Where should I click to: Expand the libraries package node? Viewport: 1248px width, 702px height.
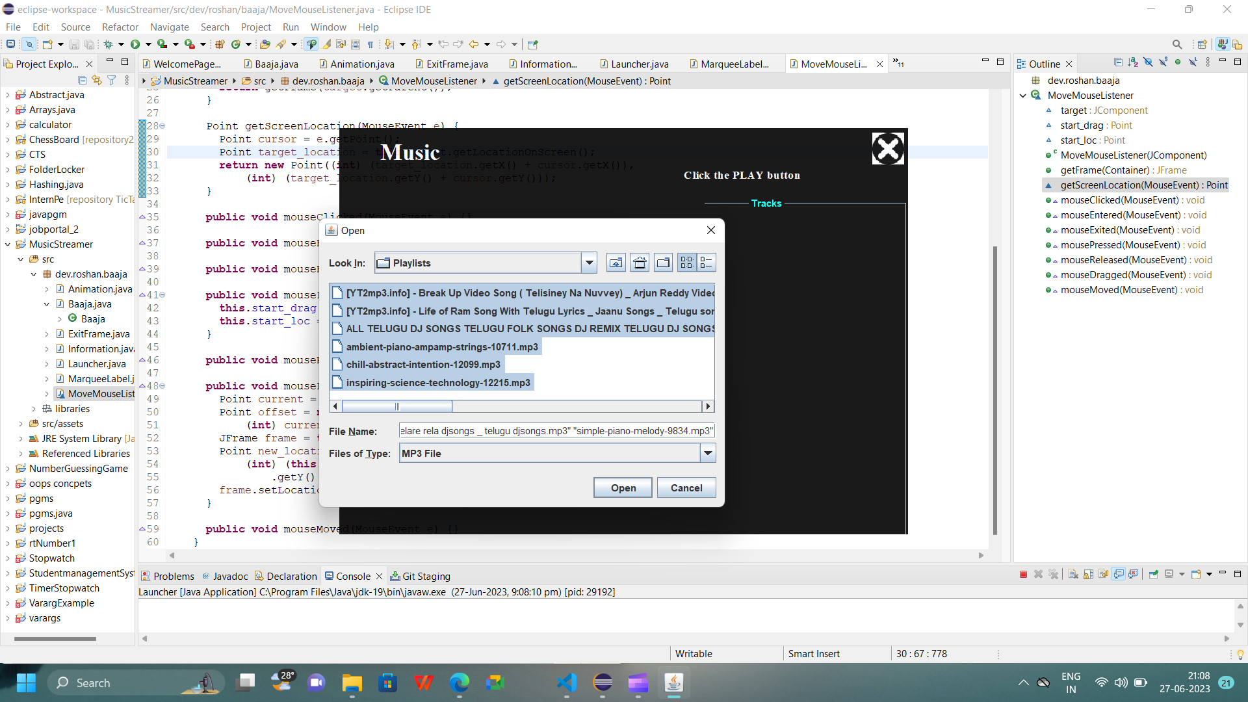pyautogui.click(x=34, y=409)
